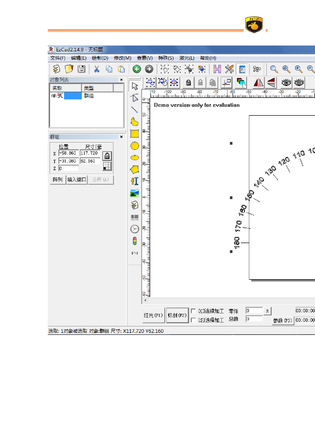Screen dimensions: 315x446
Task: Open the 激光(L) menu
Action: 186,58
